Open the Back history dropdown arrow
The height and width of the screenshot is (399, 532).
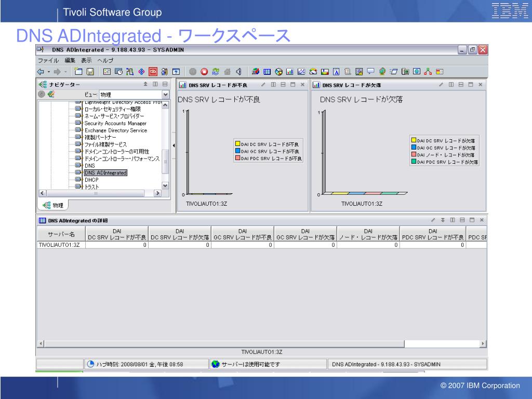(48, 72)
